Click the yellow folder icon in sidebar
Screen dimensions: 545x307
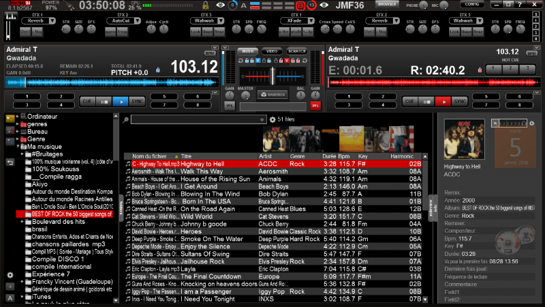point(10,119)
